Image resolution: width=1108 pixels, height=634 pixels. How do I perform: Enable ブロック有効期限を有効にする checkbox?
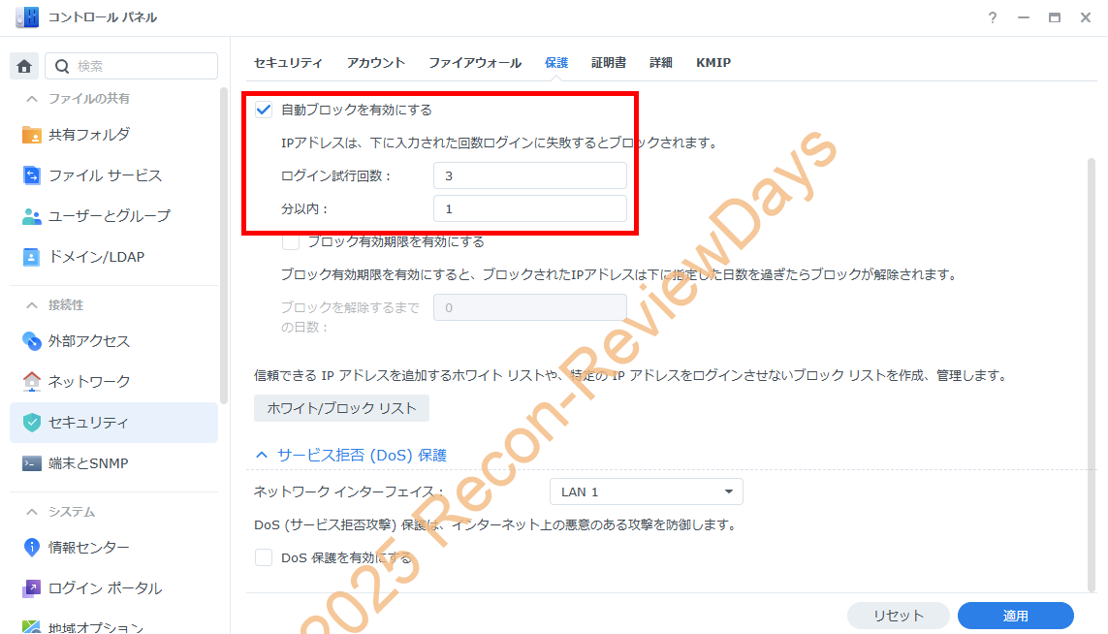click(291, 241)
